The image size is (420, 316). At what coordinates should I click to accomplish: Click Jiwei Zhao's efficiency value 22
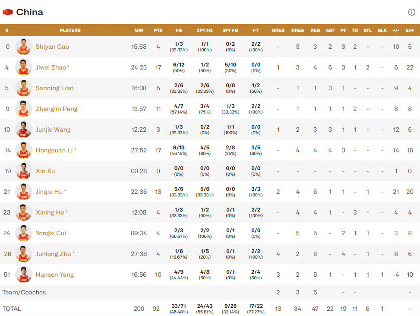(410, 67)
